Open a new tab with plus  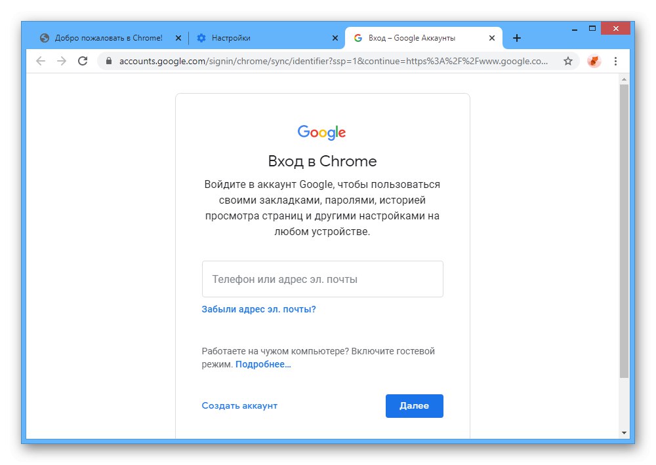pos(517,38)
